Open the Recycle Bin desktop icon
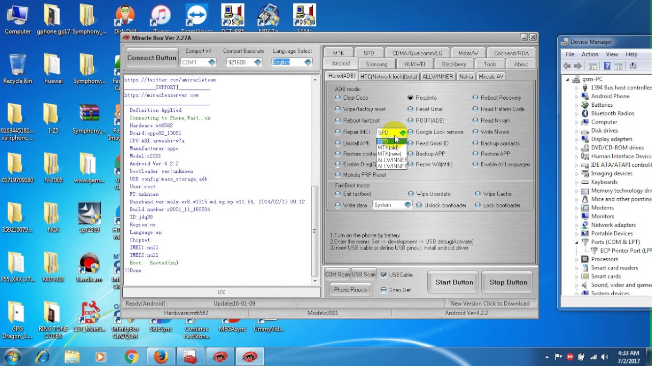The width and height of the screenshot is (652, 366). (17, 69)
